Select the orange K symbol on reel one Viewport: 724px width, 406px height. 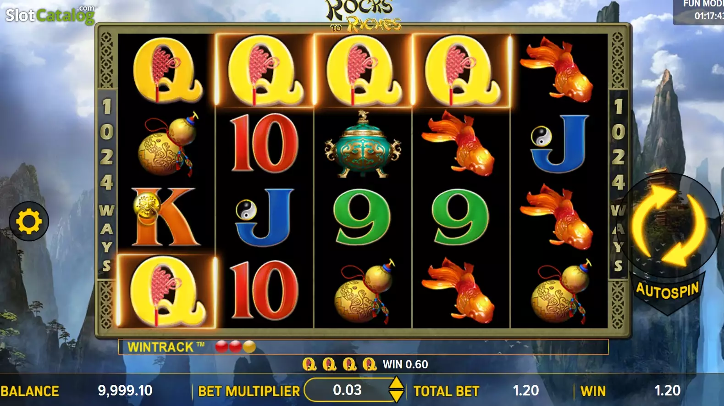click(166, 217)
